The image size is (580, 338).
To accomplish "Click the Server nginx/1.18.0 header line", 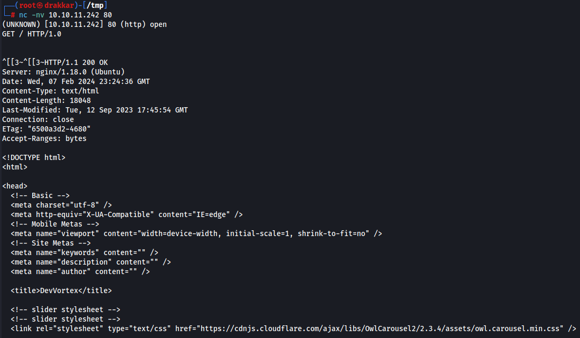I will (x=63, y=72).
